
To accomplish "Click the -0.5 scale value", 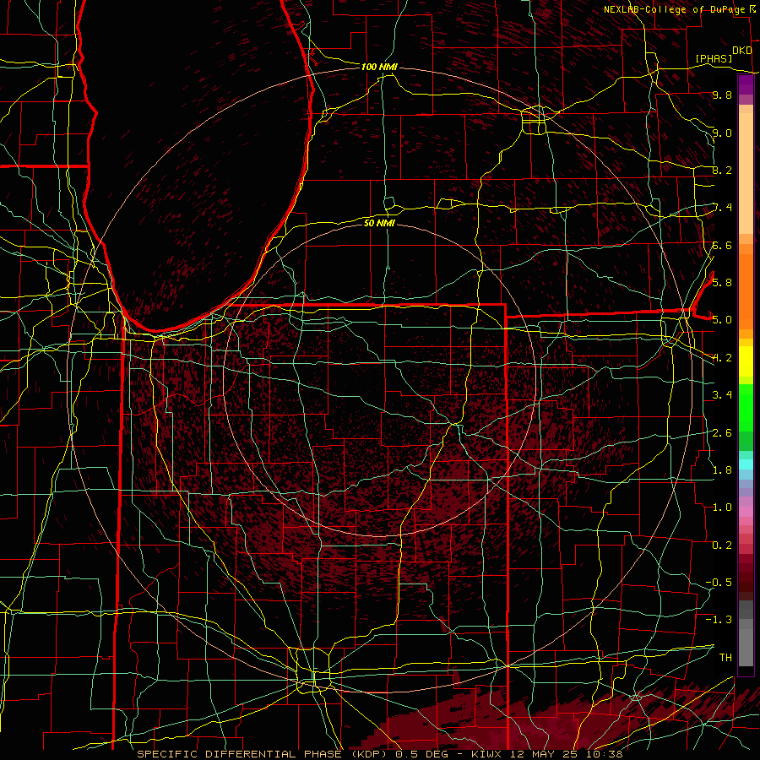I will (x=719, y=582).
